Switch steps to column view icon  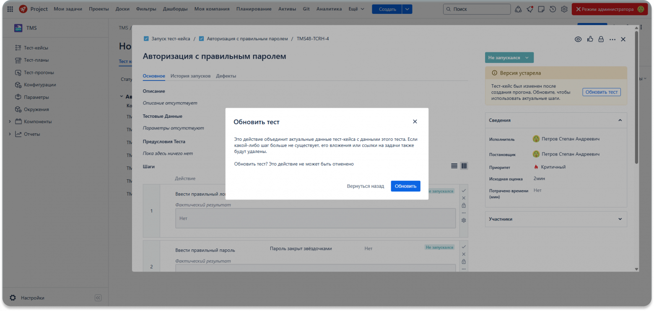[x=464, y=166]
